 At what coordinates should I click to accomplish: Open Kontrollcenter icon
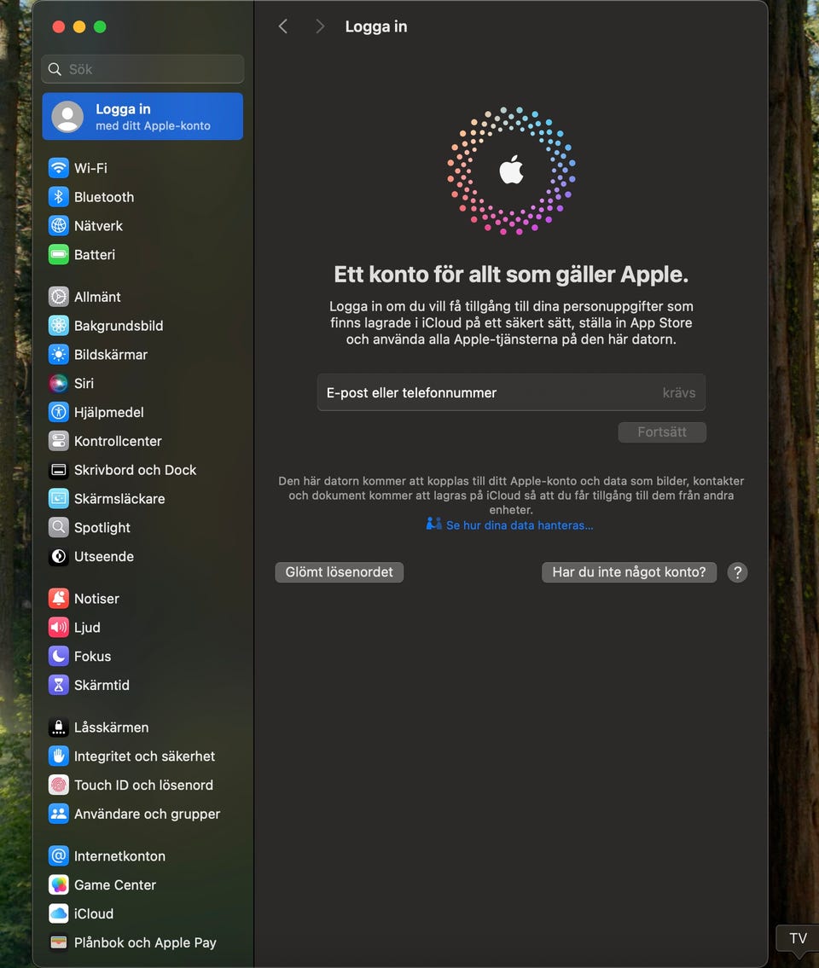[x=59, y=441]
